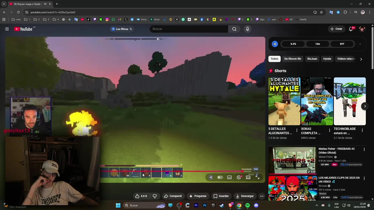
Task: Click the Guardar button
Action: [x=221, y=196]
